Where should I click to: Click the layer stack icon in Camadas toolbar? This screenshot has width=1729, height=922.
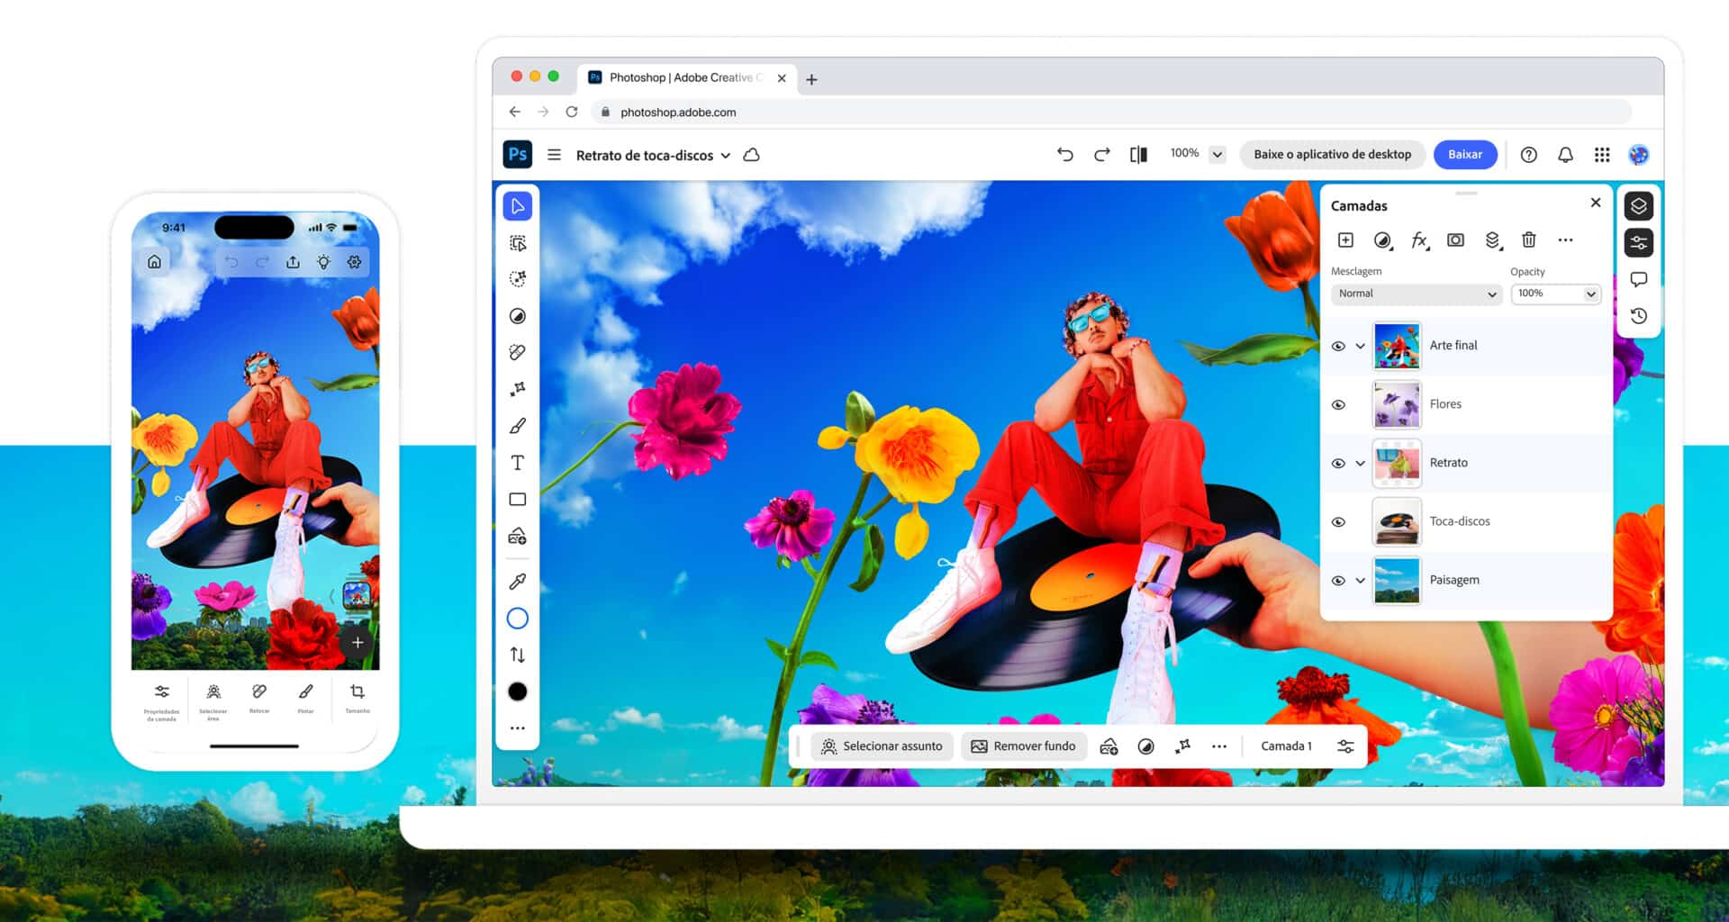[1492, 240]
